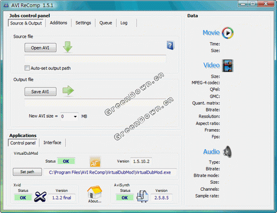Click the MPEG-4 codec label

click(206, 83)
